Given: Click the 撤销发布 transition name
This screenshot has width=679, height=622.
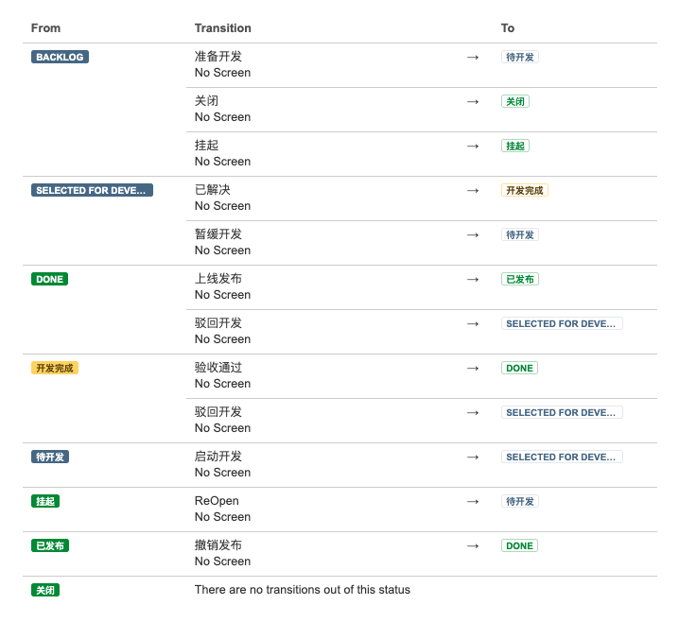Looking at the screenshot, I should coord(218,545).
